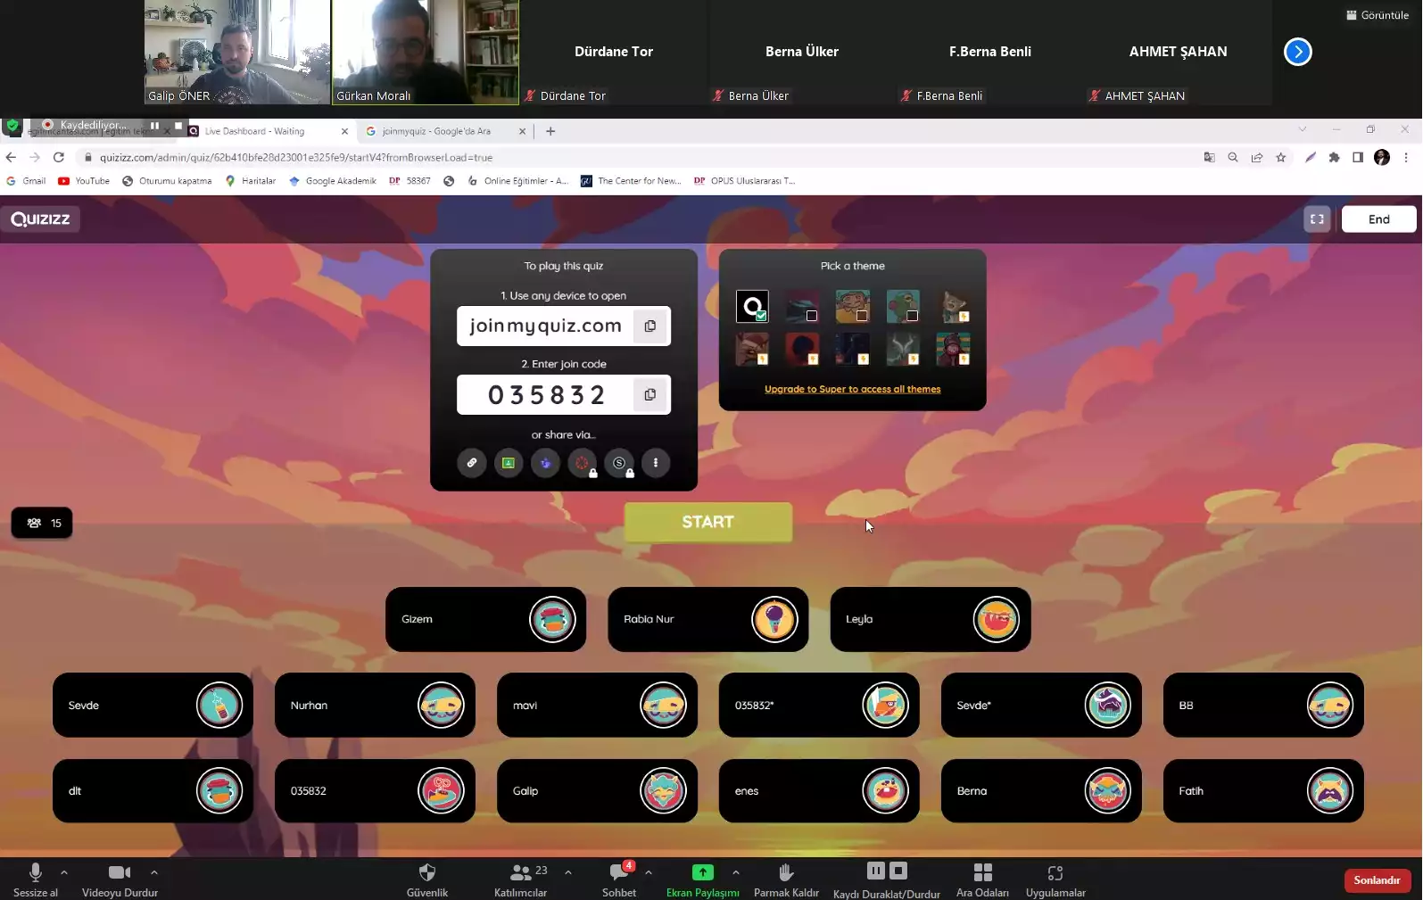Expand screen share options arrow

point(735,872)
